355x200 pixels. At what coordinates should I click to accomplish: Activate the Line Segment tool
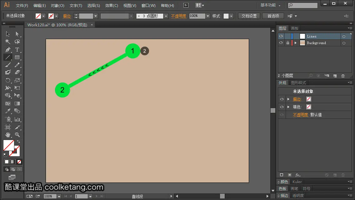(x=8, y=57)
